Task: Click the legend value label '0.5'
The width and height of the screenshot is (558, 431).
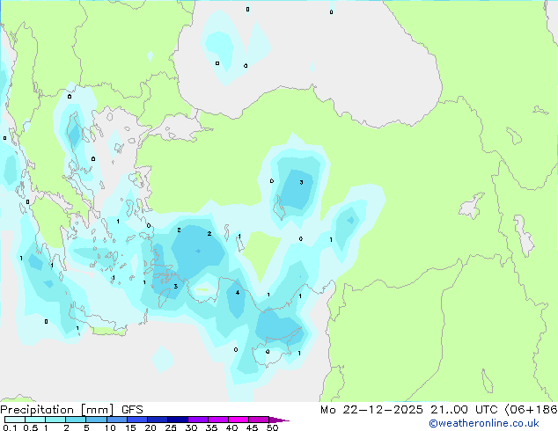Action: tap(30, 427)
